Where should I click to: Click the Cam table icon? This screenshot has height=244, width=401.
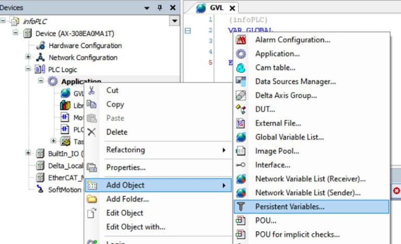click(x=241, y=68)
